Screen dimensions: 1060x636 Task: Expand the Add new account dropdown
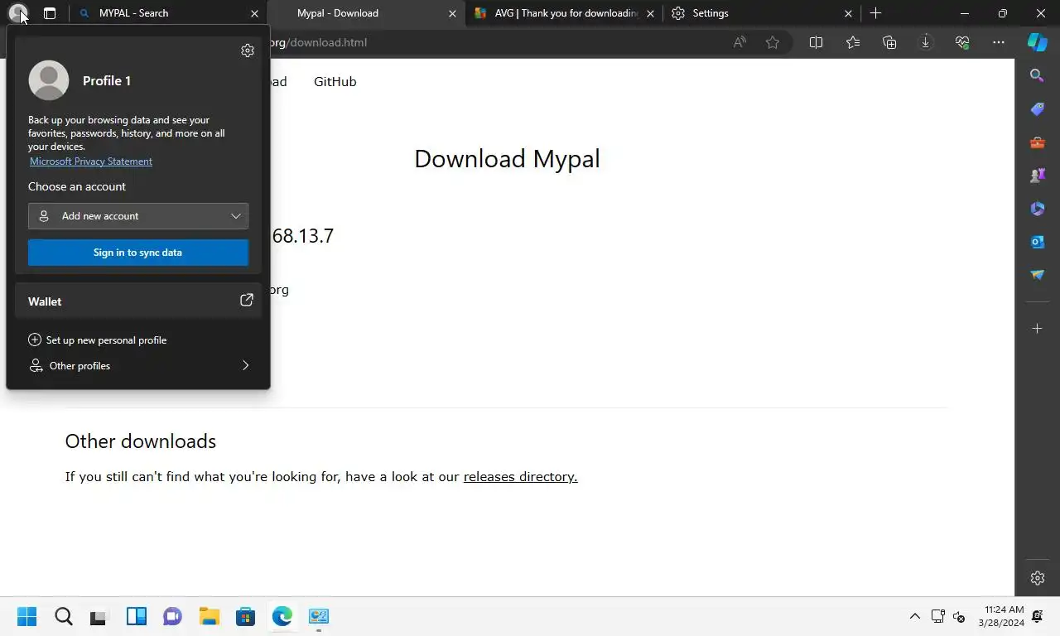pos(138,216)
